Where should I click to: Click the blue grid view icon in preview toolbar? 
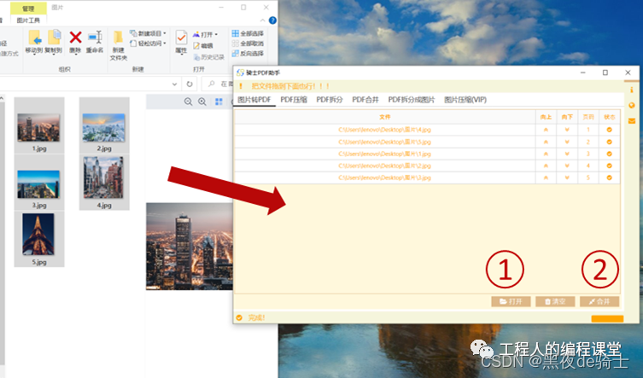click(x=219, y=102)
